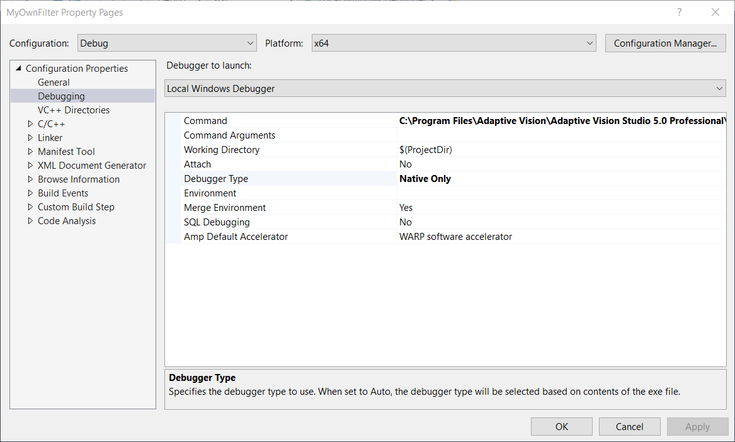Expand the XML Document Generator node
The image size is (735, 442).
click(x=30, y=166)
